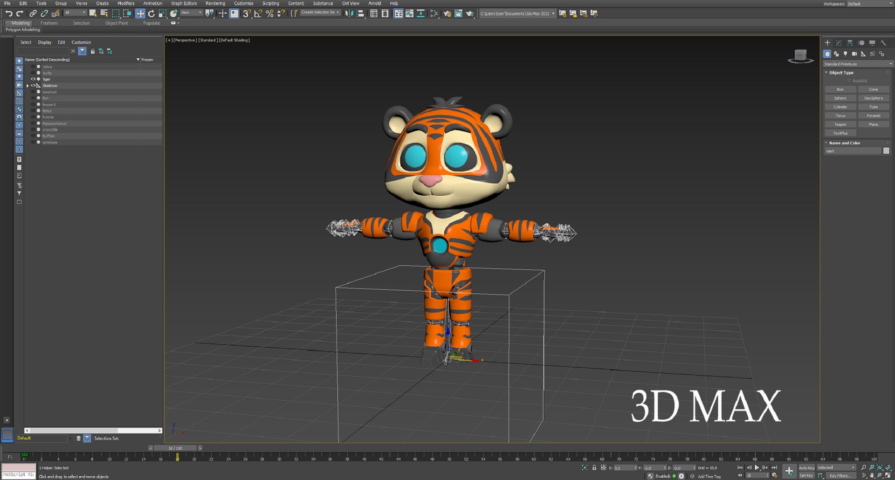Toggle the selection lock padlock in status bar
Screen dimensions: 895x480
(x=594, y=467)
